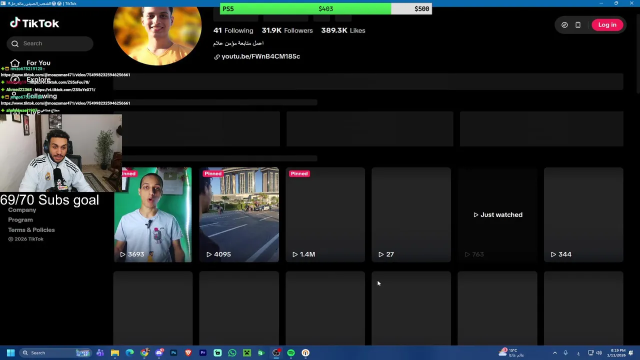Open the LIVE section
640x360 pixels.
pos(33,112)
